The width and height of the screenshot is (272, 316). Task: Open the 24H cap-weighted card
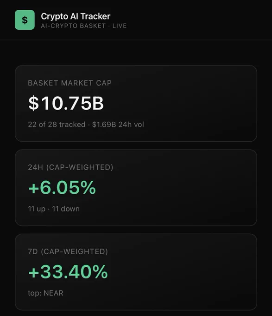[136, 188]
